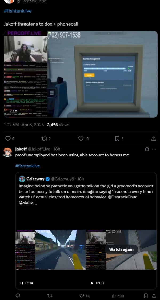This screenshot has width=160, height=300.
Task: Open #fishtanklive hashtag in jakoff's reply
Action: pyautogui.click(x=28, y=166)
